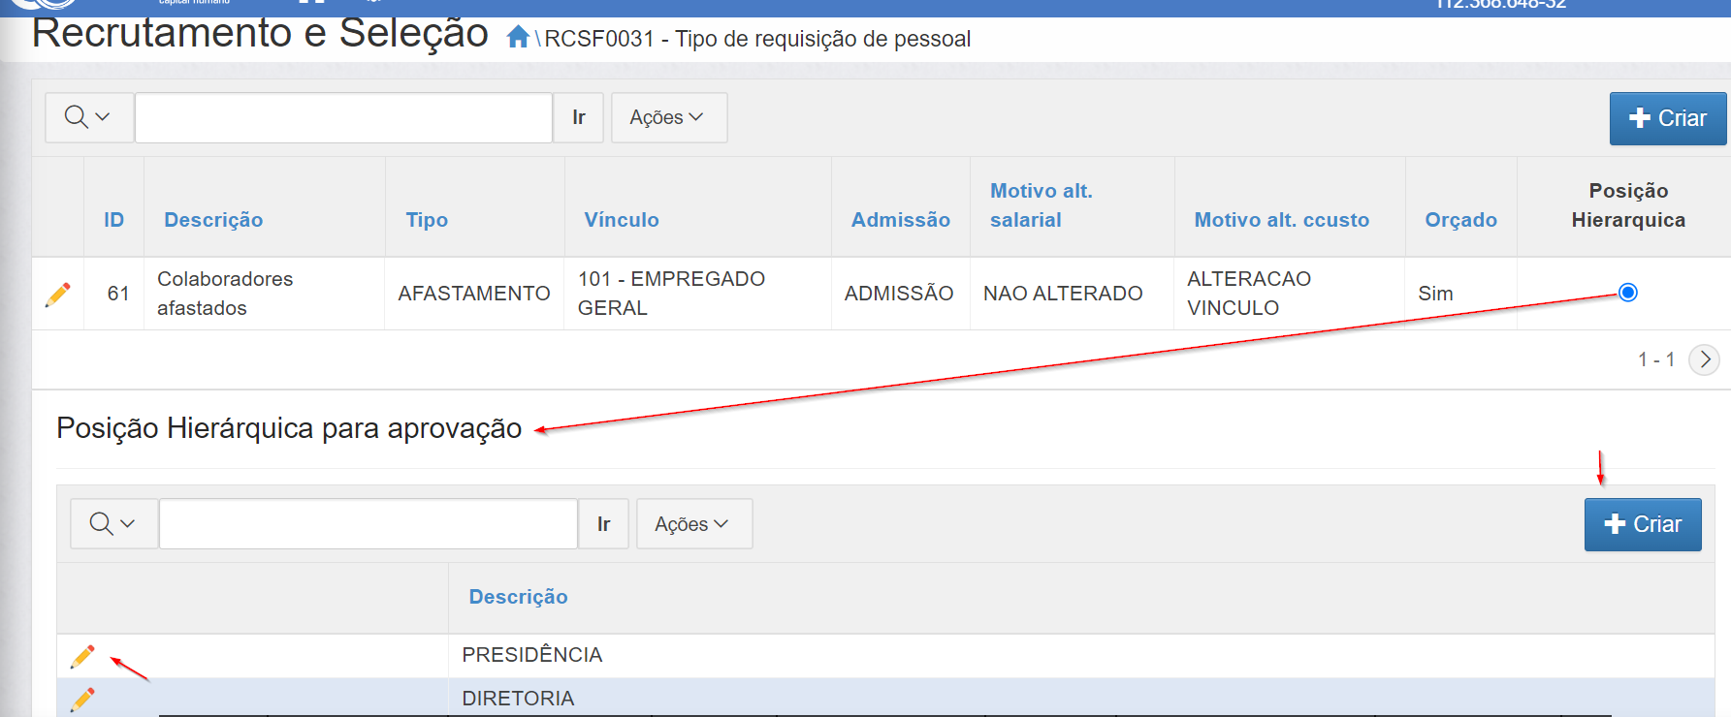Viewport: 1731px width, 717px height.
Task: Go to next page arrow beside 1 - 1
Action: [1704, 359]
